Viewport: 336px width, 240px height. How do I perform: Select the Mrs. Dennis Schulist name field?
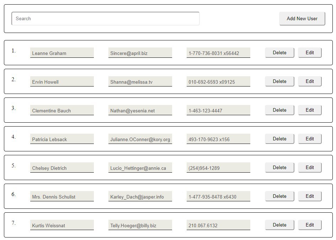[x=62, y=196]
